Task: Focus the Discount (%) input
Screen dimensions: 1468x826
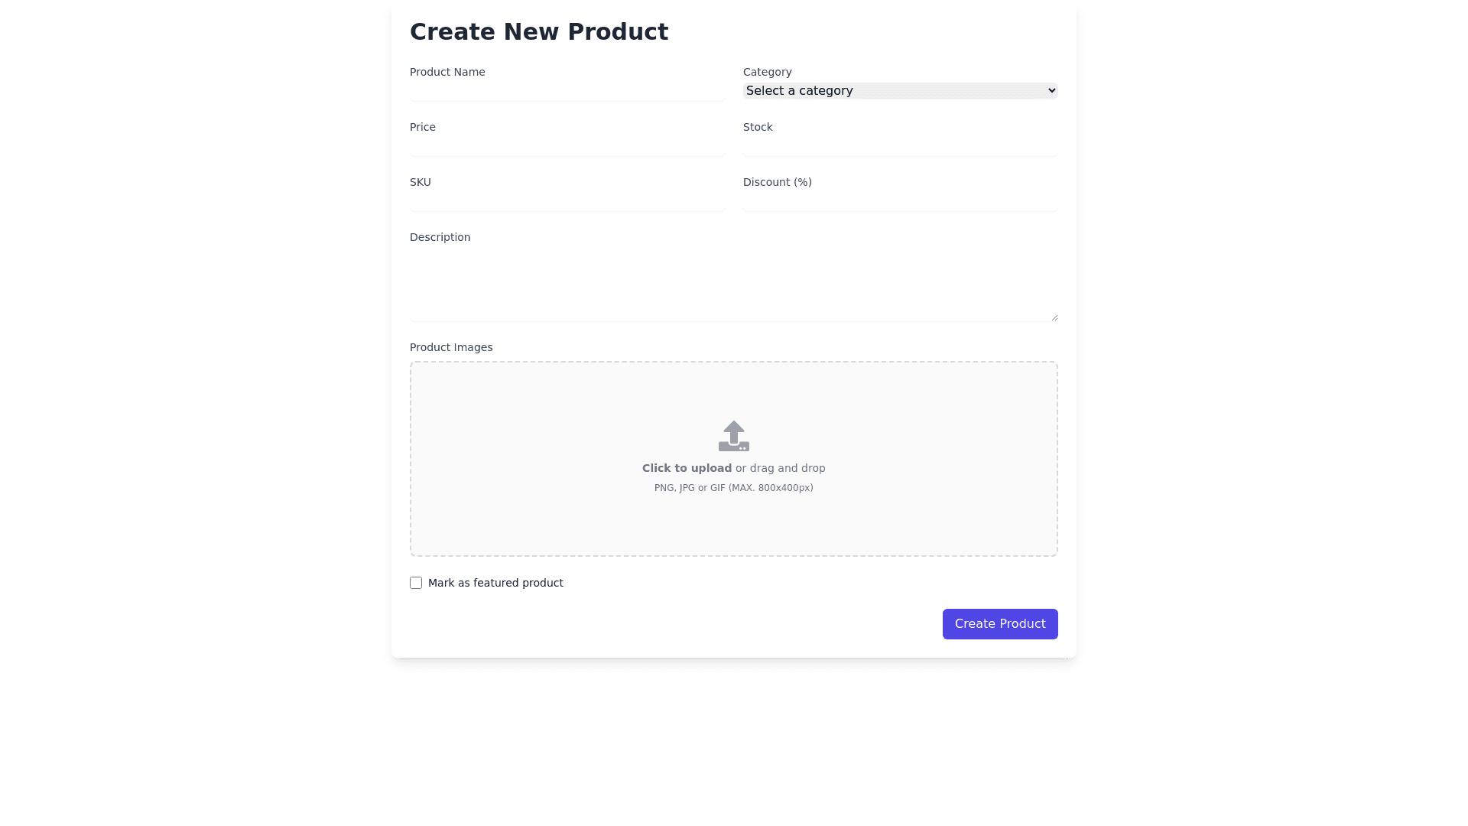Action: pos(900,201)
